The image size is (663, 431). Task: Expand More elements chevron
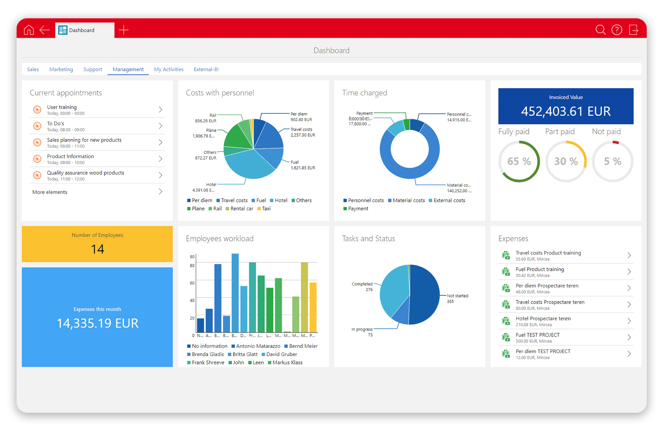click(160, 192)
